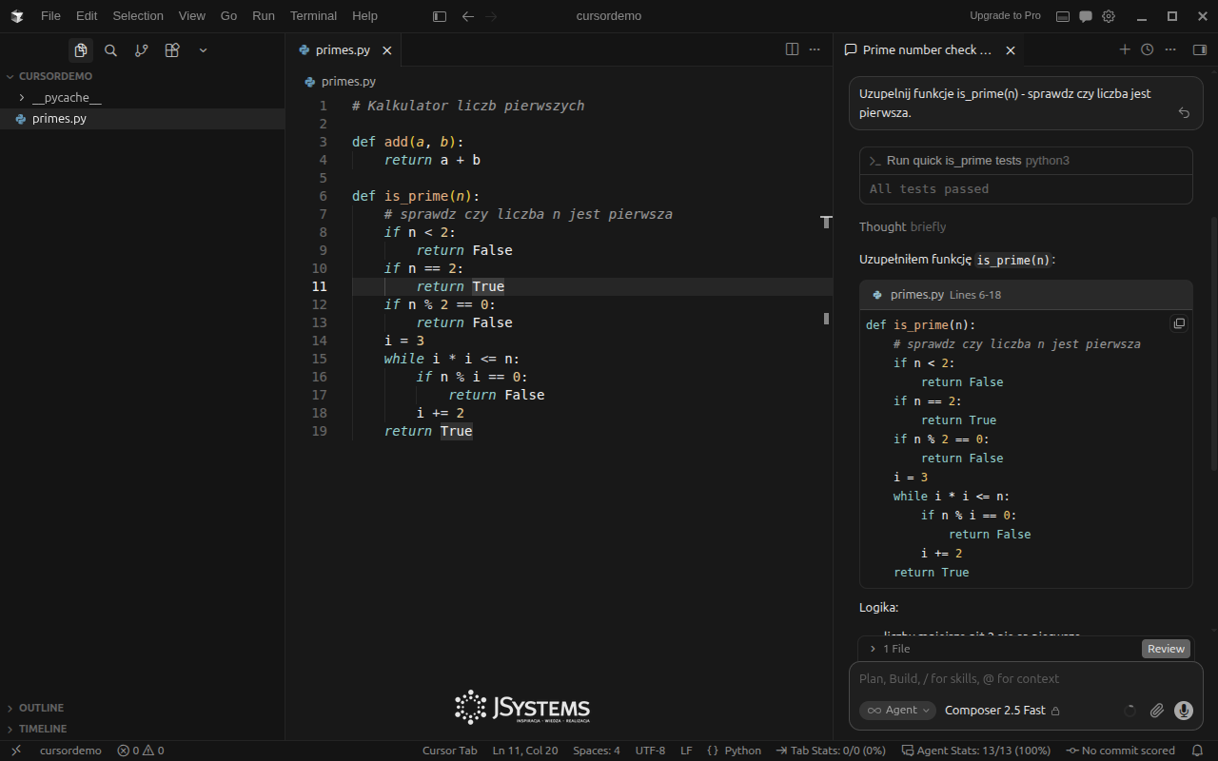Open the Go menu
The height and width of the screenshot is (761, 1218).
(x=228, y=16)
